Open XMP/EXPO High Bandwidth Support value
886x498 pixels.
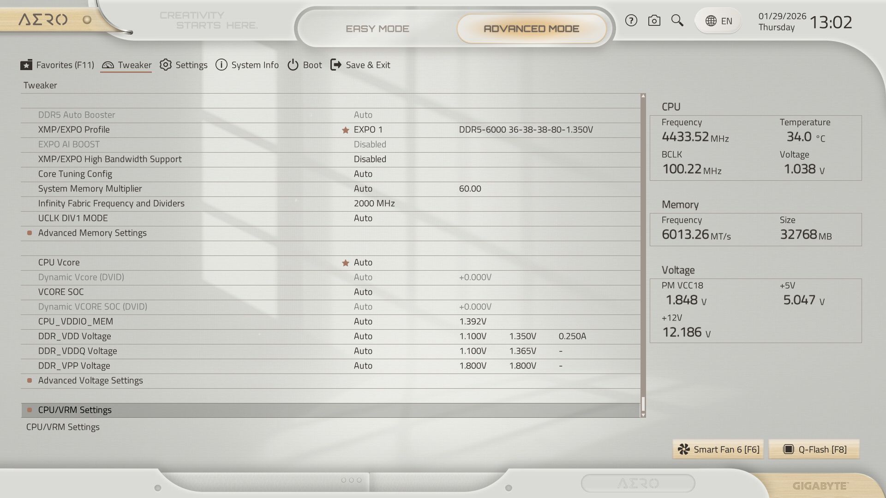pyautogui.click(x=370, y=159)
